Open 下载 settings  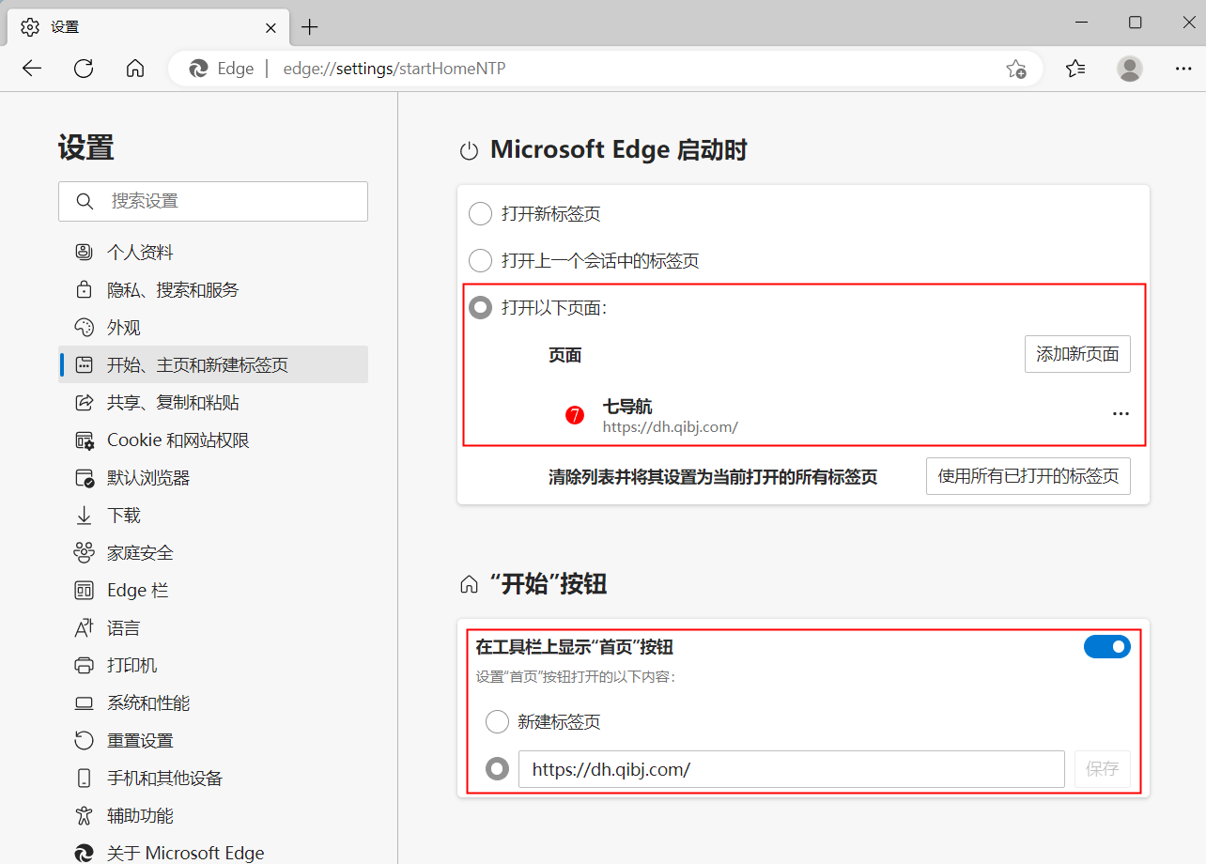tap(213, 516)
